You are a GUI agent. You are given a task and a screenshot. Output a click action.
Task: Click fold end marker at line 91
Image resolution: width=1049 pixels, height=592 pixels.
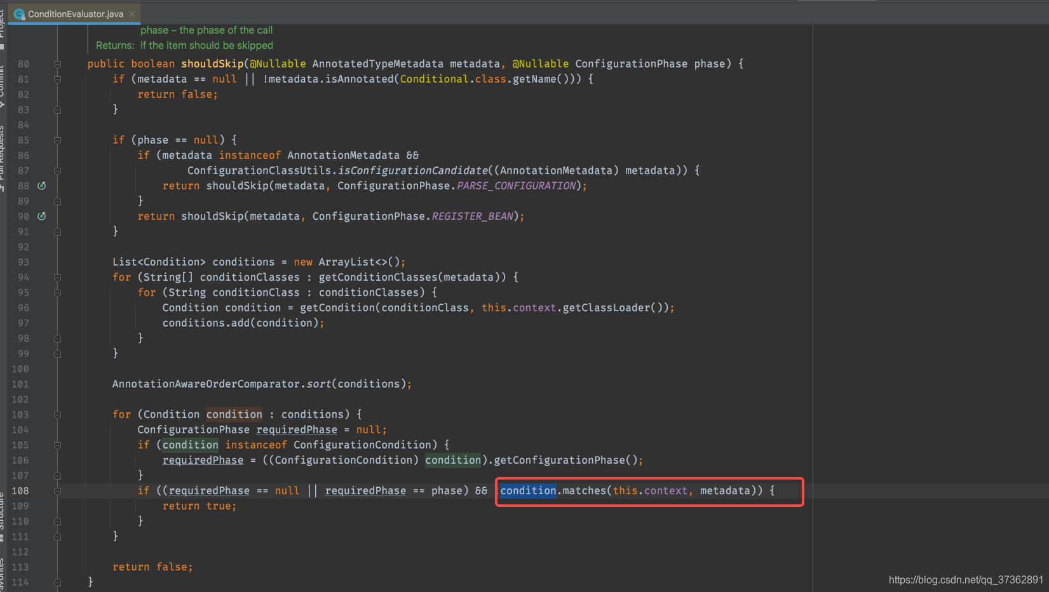57,231
